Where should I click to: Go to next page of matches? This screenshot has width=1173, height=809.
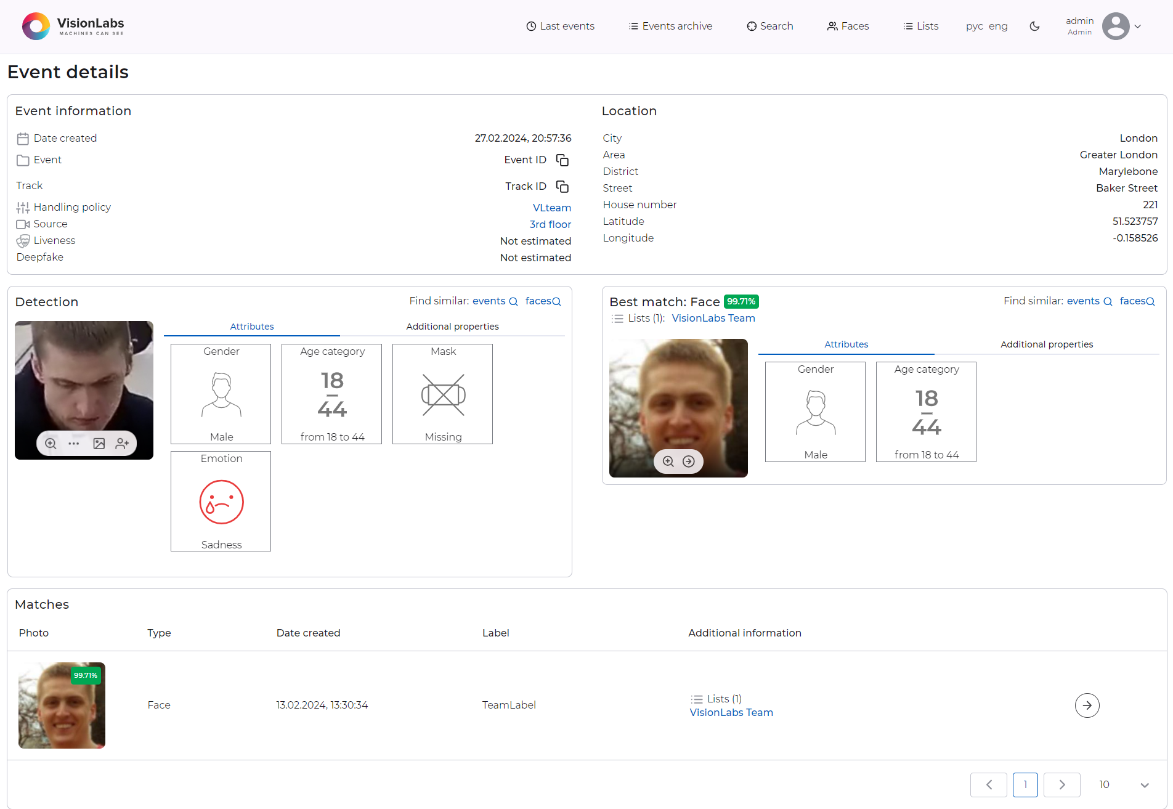click(x=1061, y=785)
